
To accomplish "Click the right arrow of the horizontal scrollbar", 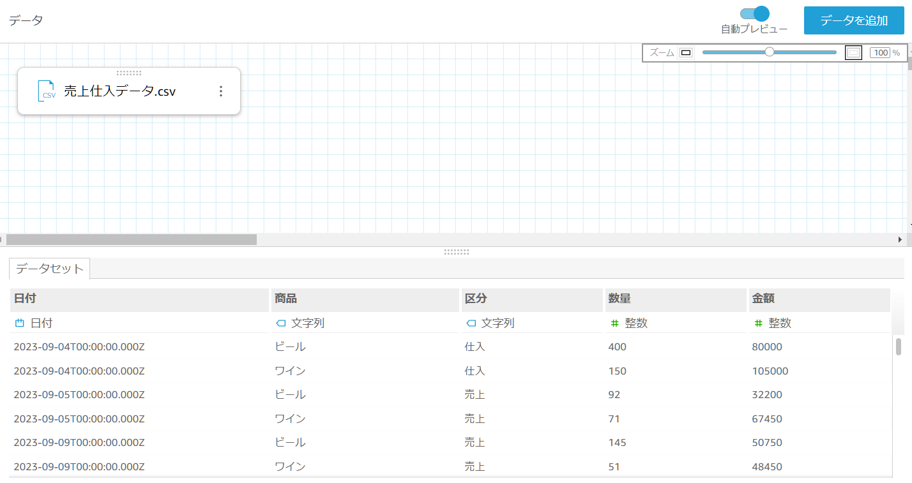I will [901, 240].
